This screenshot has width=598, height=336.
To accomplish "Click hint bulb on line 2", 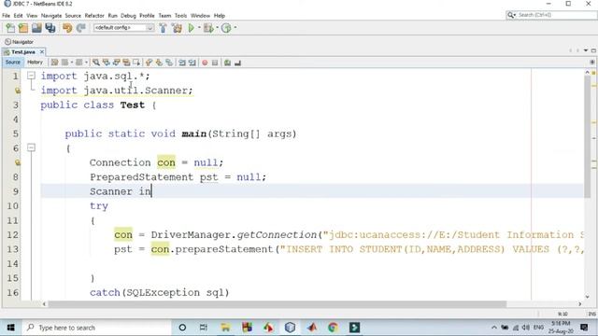I will [17, 91].
